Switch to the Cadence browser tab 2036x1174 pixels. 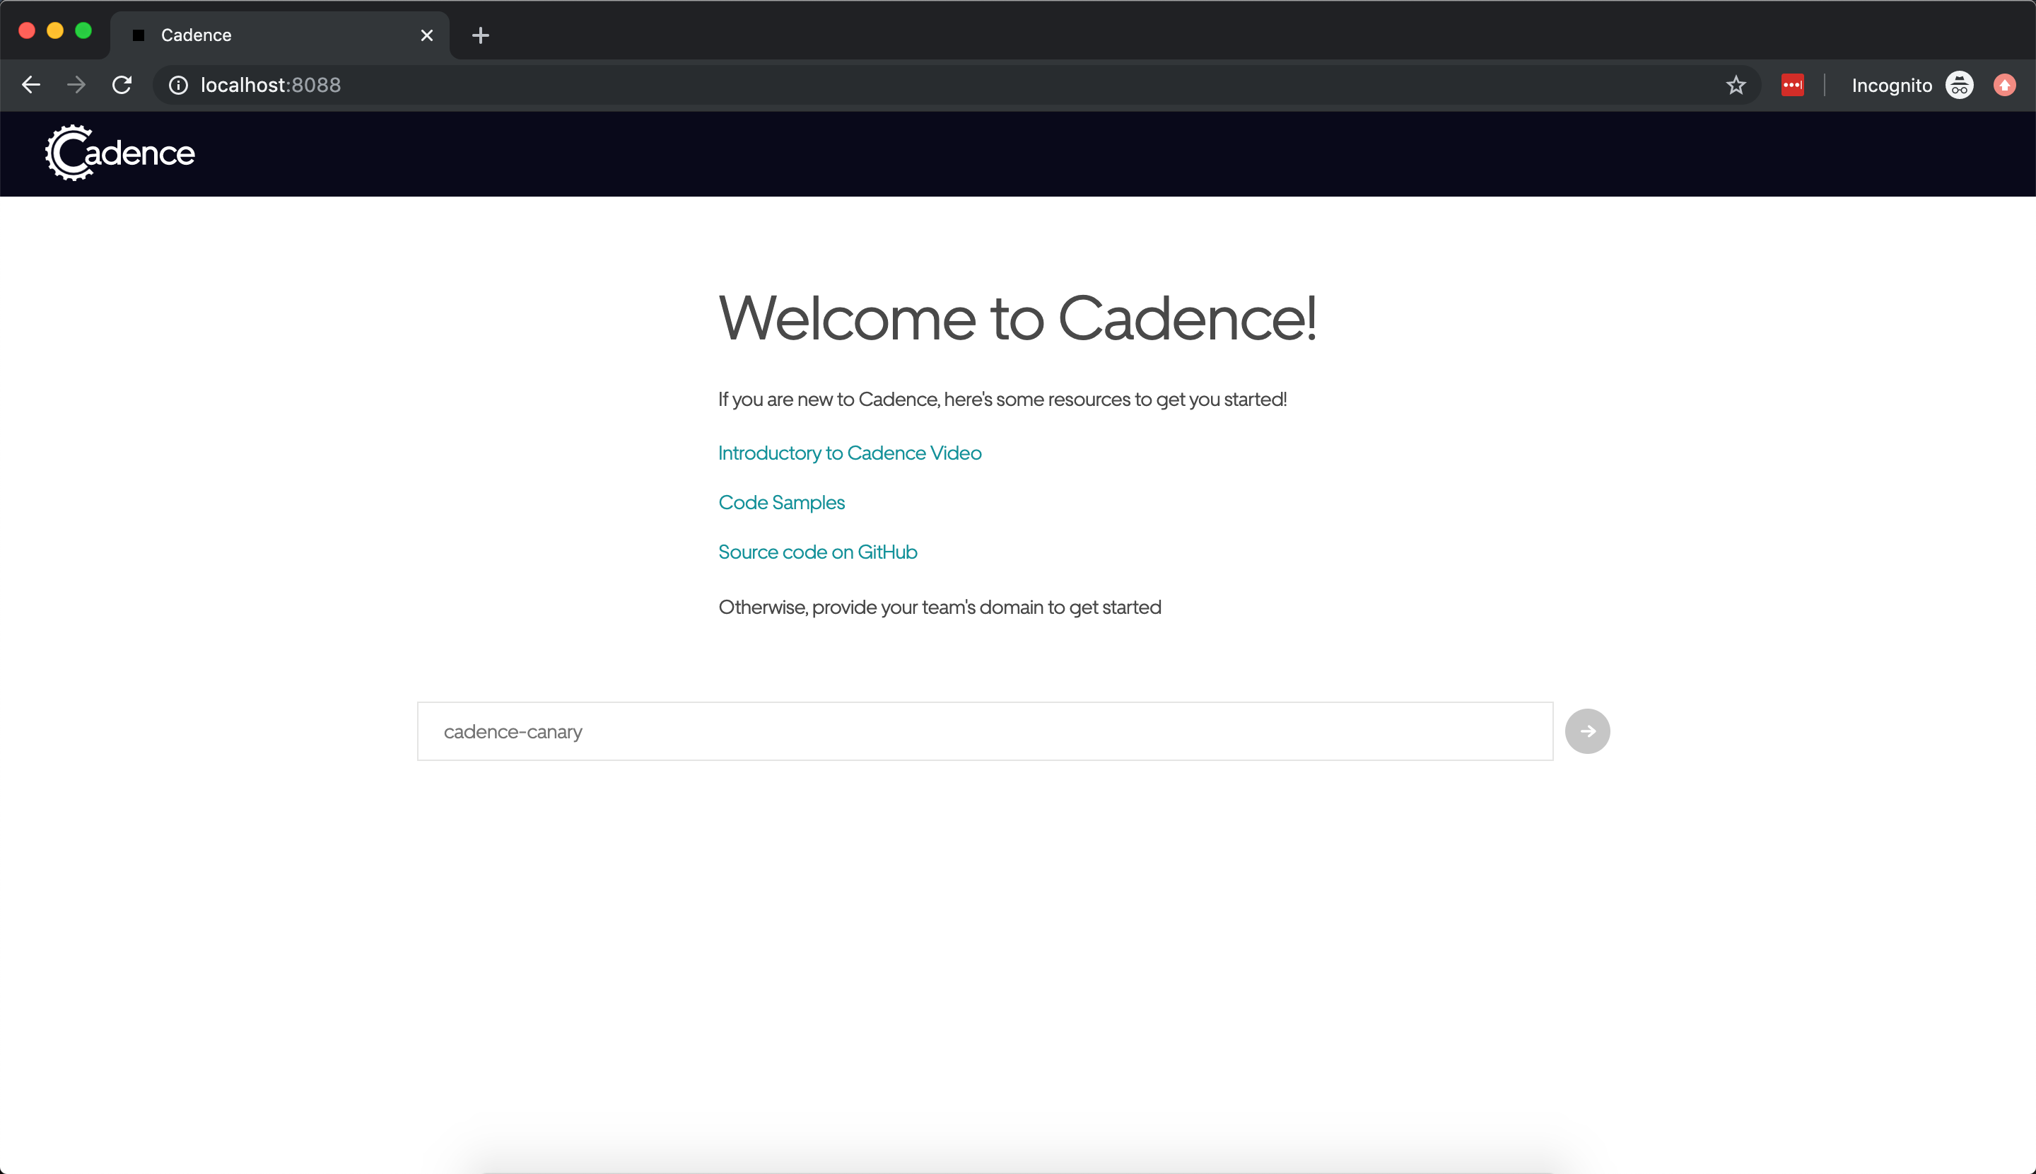pos(242,35)
